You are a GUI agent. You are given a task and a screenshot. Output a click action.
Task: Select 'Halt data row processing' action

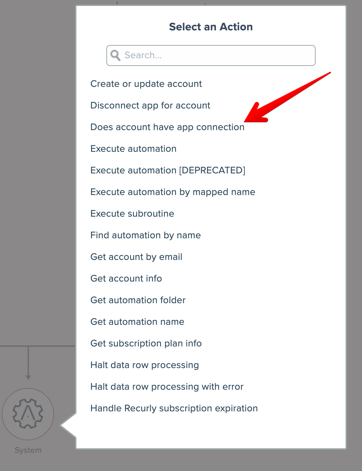click(x=145, y=365)
